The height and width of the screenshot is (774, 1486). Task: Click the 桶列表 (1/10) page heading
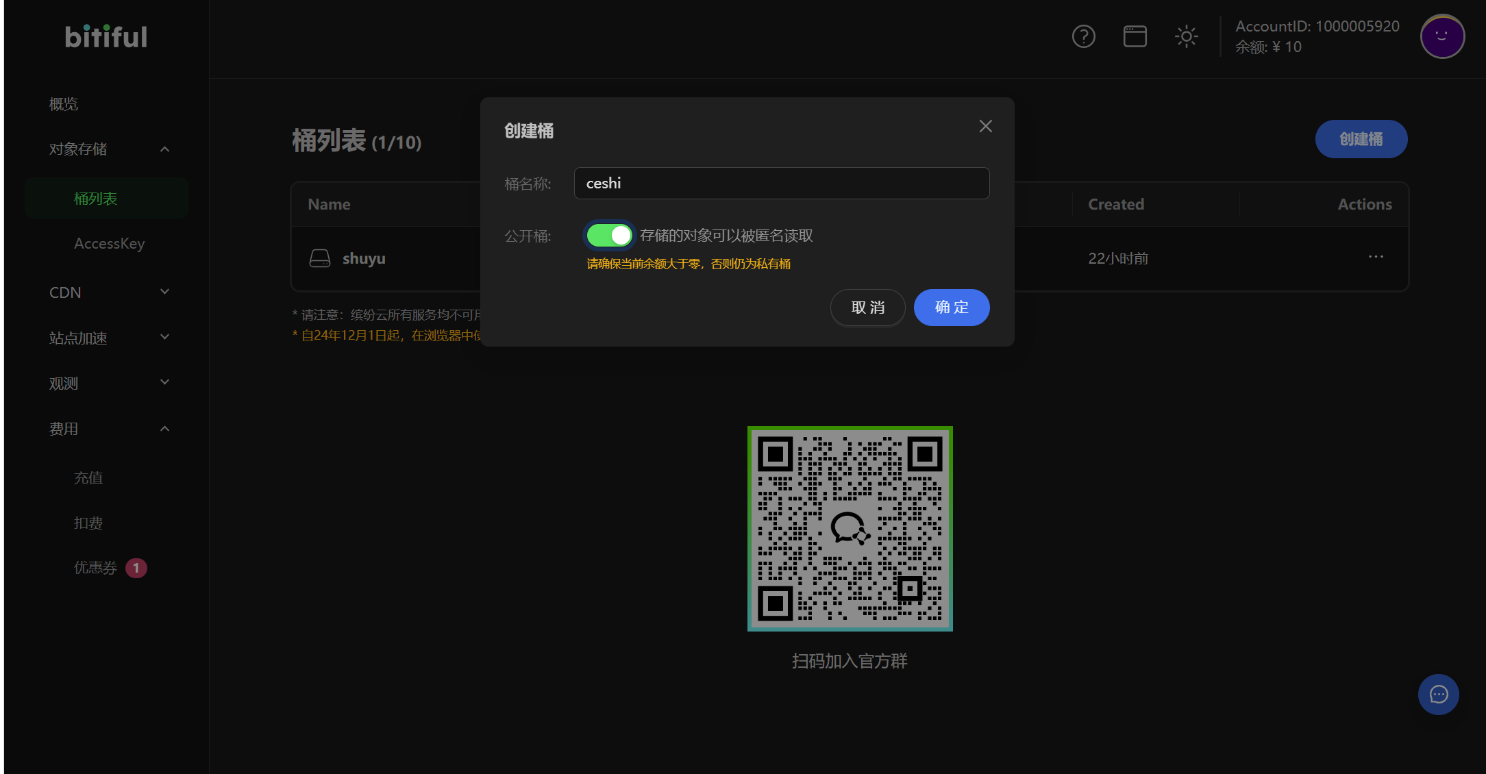click(x=357, y=141)
